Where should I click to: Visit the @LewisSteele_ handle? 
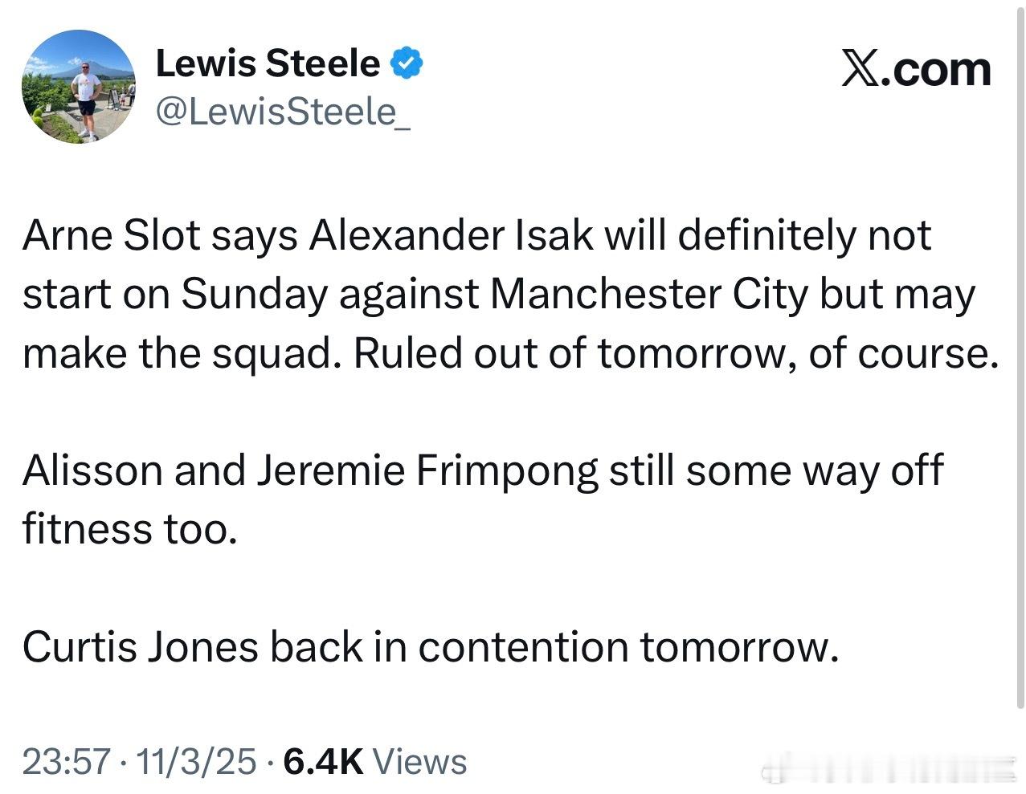(x=283, y=111)
